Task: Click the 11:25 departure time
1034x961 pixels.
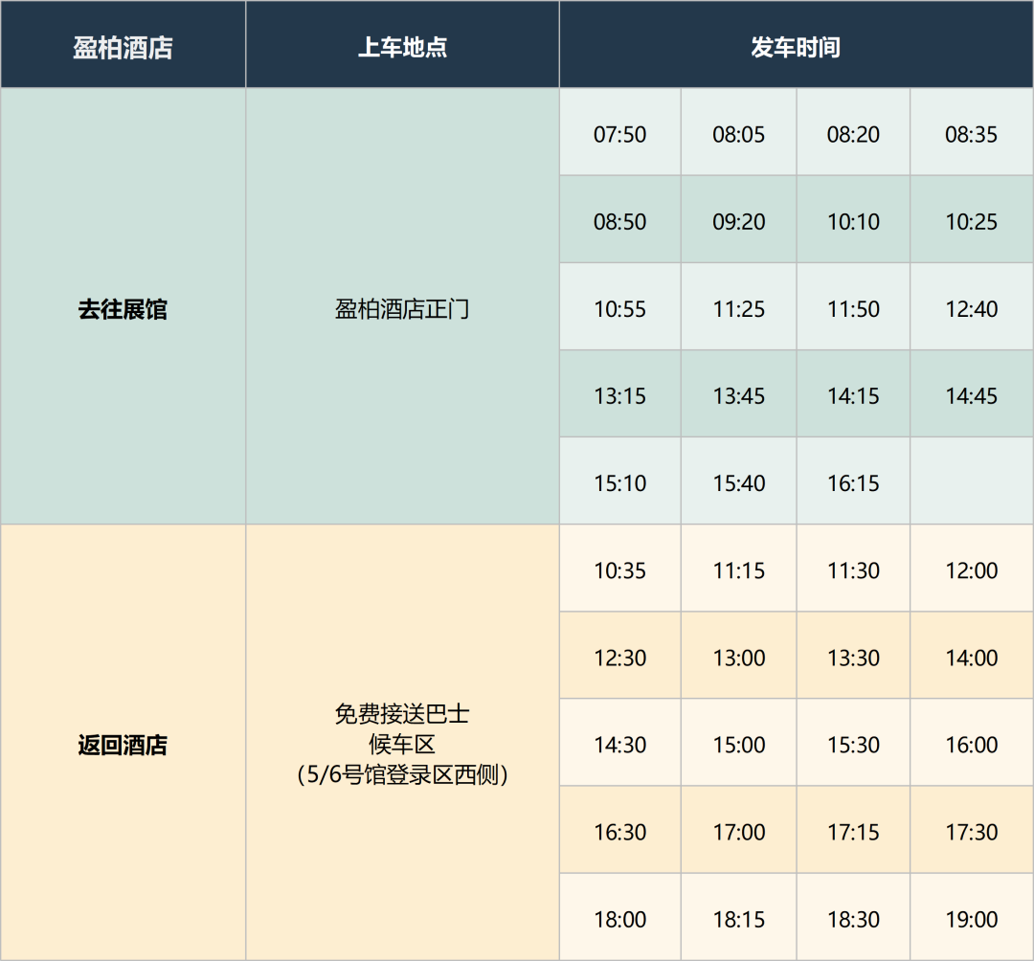Action: point(738,306)
